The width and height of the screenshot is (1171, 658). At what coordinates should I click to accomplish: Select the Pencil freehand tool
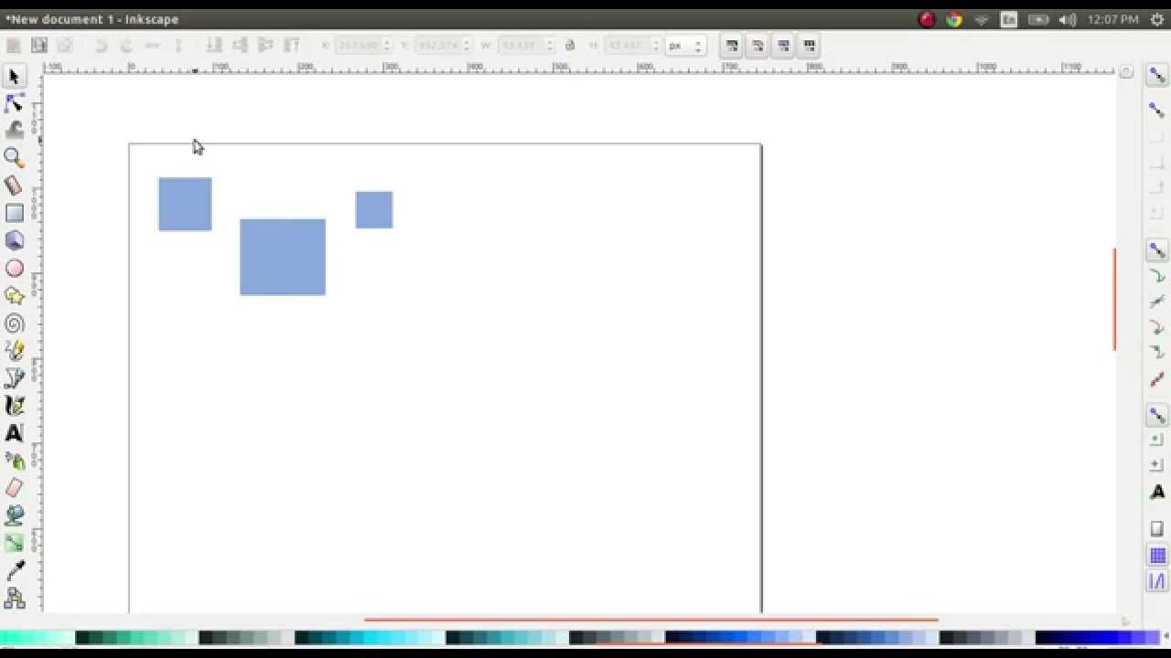click(14, 350)
